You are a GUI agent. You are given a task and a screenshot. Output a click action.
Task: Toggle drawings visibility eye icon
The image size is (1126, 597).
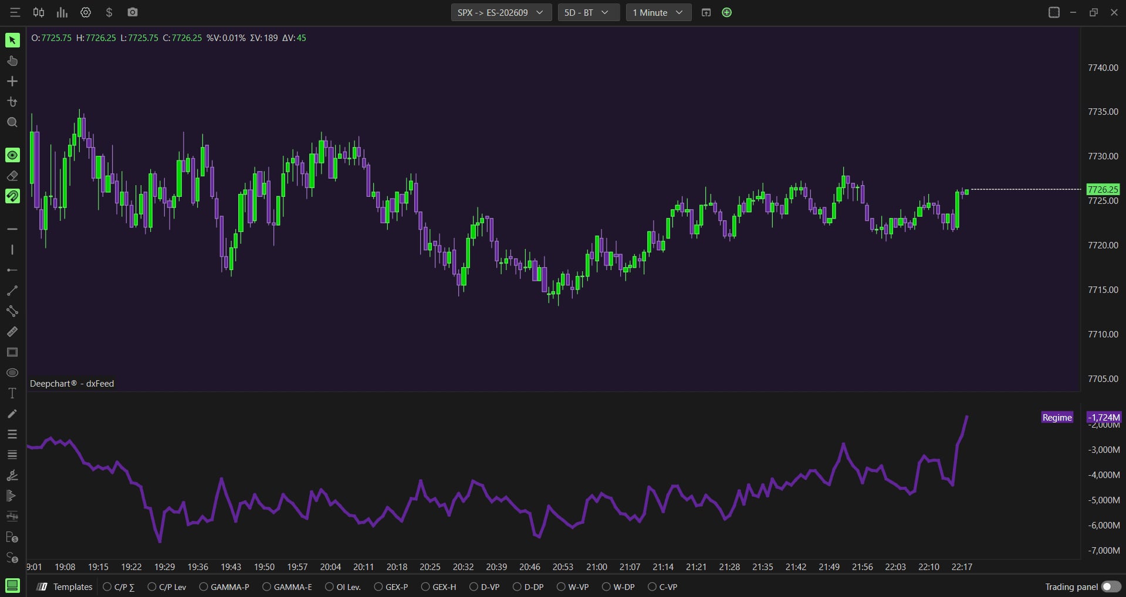[x=12, y=155]
